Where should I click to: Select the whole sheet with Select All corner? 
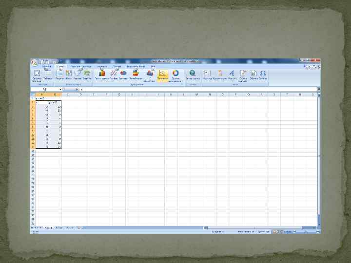click(x=33, y=94)
